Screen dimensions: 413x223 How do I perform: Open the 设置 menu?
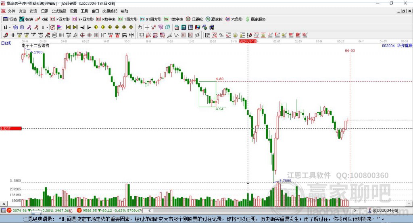click(73, 11)
